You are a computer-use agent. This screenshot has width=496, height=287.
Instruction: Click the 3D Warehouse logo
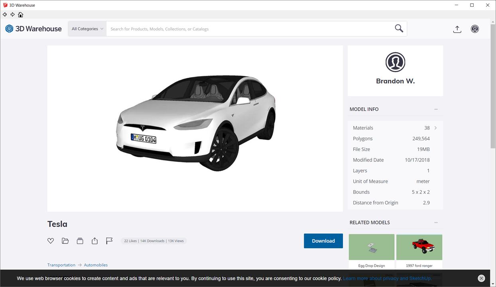pos(33,29)
